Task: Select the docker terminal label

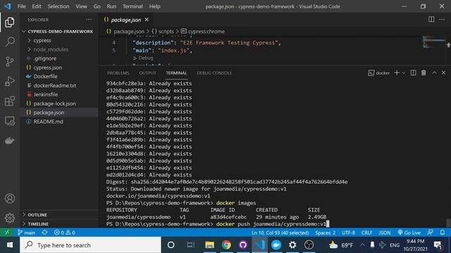Action: click(379, 73)
